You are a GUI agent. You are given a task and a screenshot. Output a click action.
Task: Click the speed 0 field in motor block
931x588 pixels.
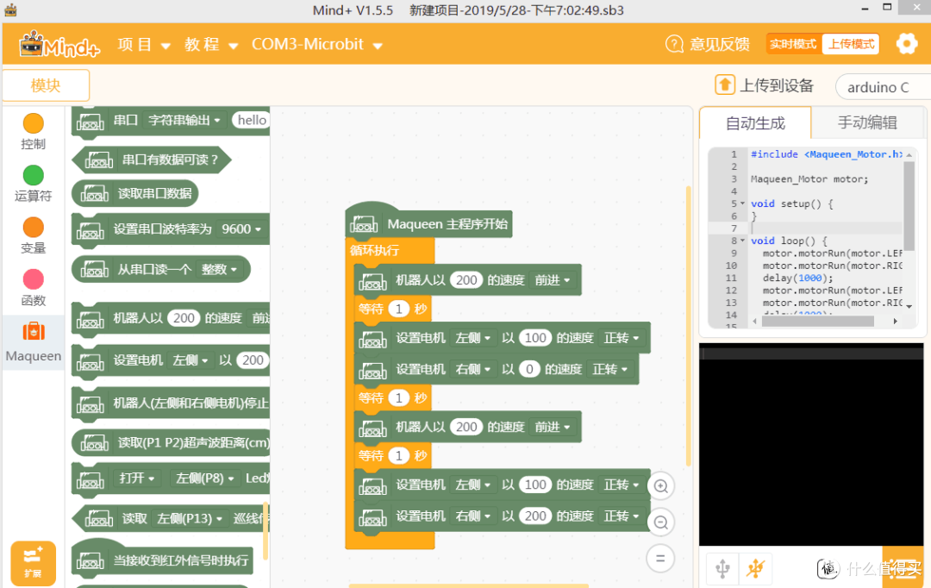[x=529, y=369]
